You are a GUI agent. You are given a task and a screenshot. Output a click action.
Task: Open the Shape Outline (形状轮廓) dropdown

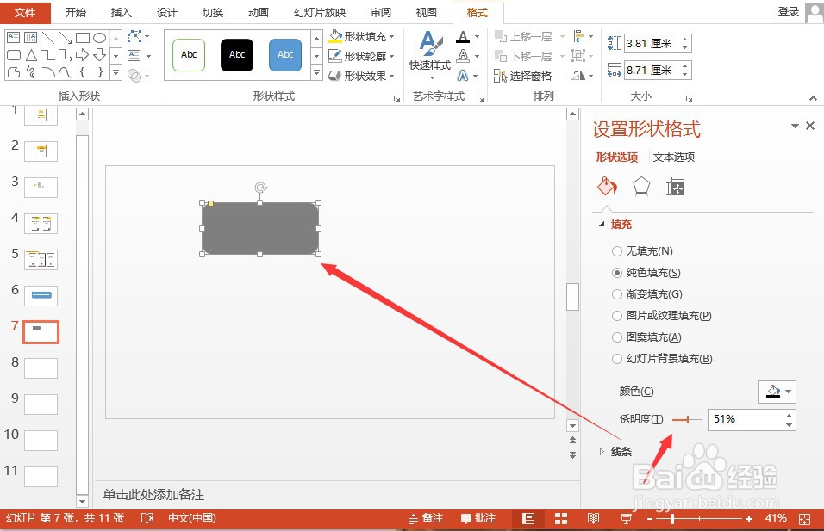point(361,56)
